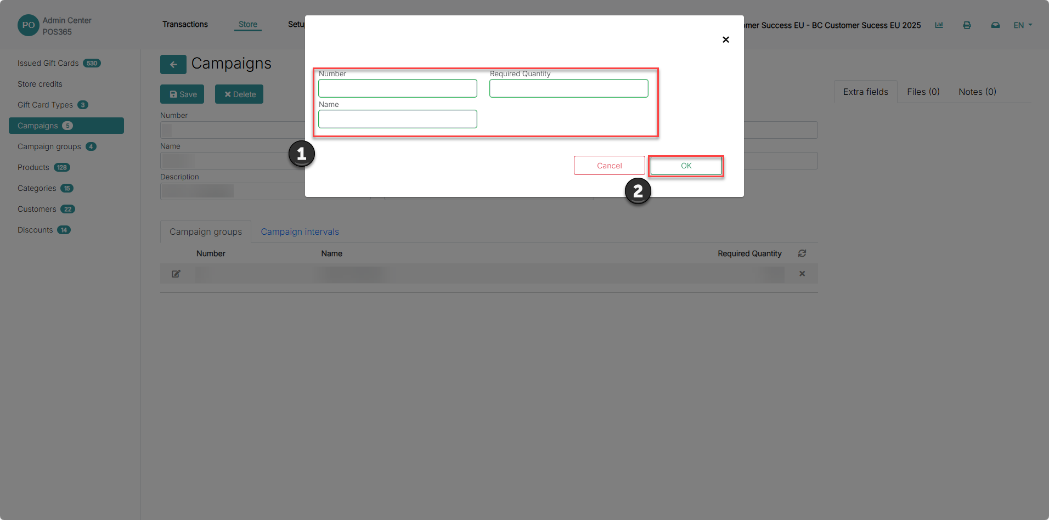Open the EN language dropdown
1049x520 pixels.
(1023, 25)
